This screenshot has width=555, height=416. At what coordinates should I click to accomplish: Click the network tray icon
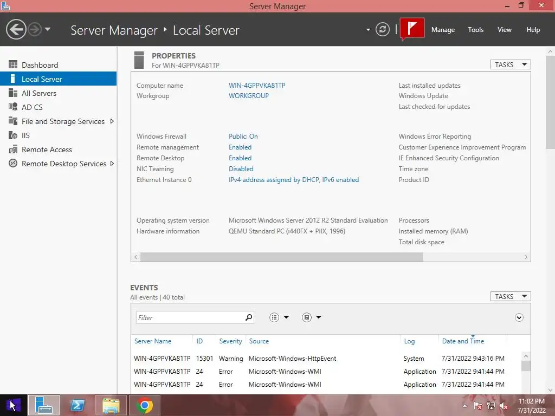click(x=491, y=406)
